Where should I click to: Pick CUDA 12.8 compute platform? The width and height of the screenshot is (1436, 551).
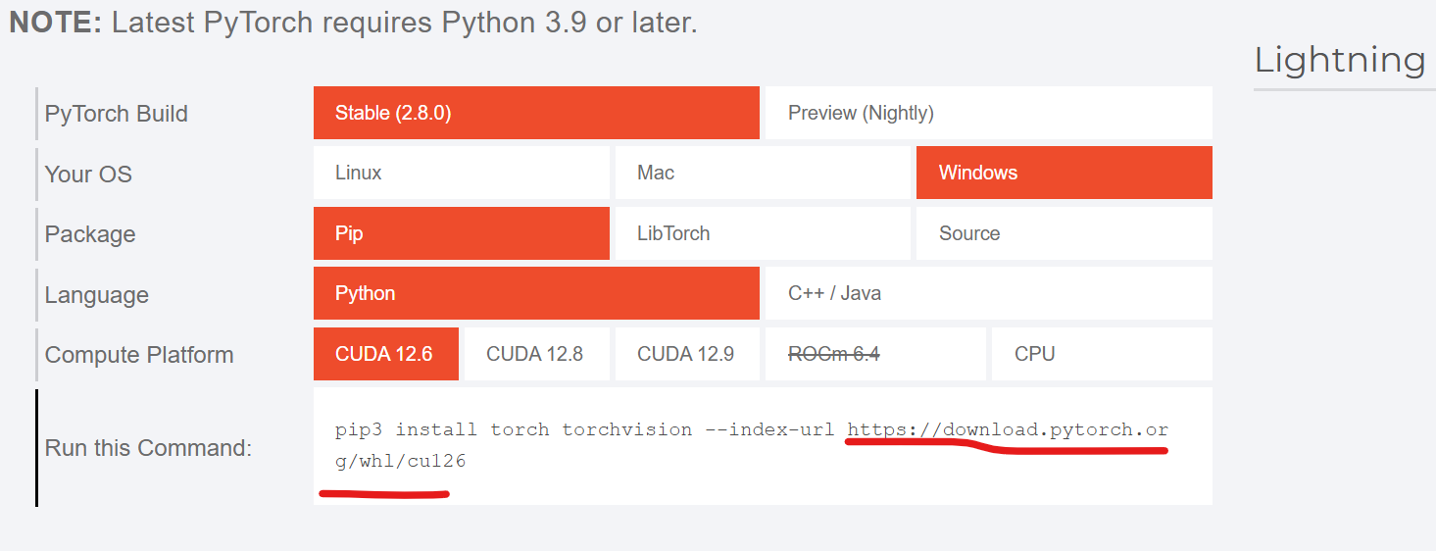tap(537, 354)
